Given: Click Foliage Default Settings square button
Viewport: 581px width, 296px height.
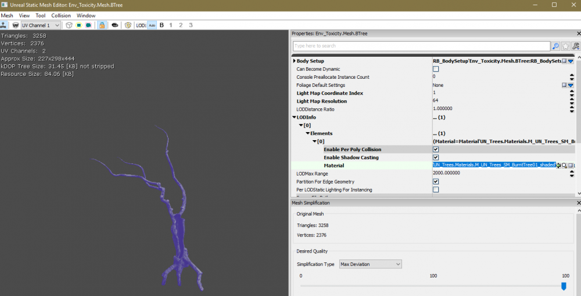Looking at the screenshot, I should (x=564, y=85).
